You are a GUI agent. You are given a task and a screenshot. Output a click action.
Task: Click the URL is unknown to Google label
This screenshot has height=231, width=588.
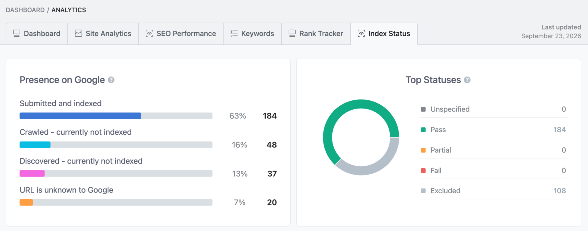66,190
